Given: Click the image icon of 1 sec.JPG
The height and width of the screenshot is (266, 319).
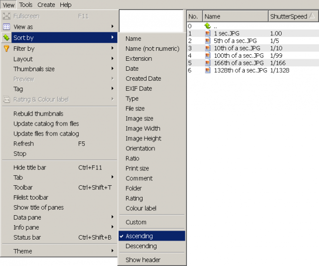Looking at the screenshot, I should pyautogui.click(x=207, y=33).
